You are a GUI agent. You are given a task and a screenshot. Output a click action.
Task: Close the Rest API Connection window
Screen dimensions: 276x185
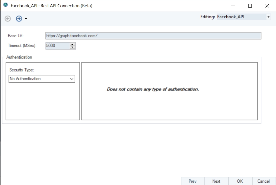[267, 6]
